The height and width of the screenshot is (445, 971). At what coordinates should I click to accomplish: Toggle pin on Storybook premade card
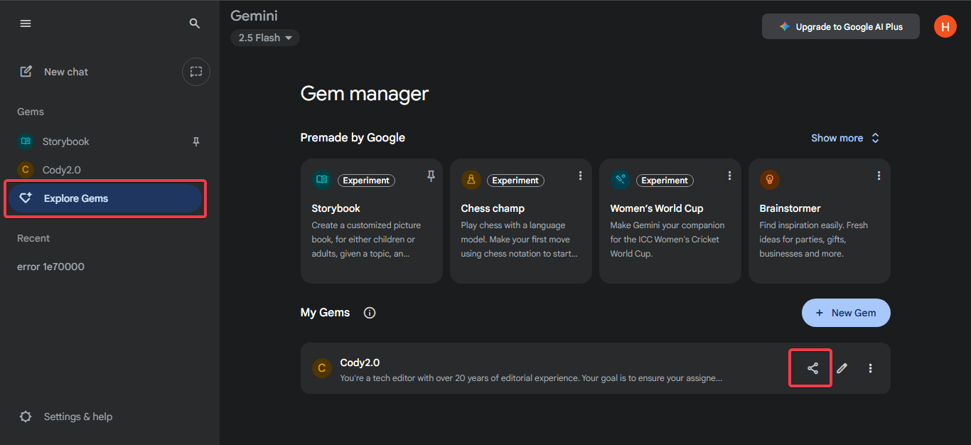point(431,176)
